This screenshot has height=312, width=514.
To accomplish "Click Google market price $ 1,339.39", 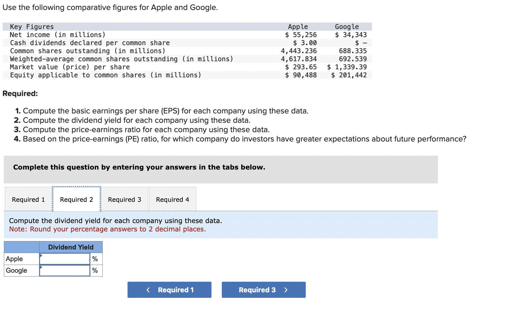I will 347,67.
